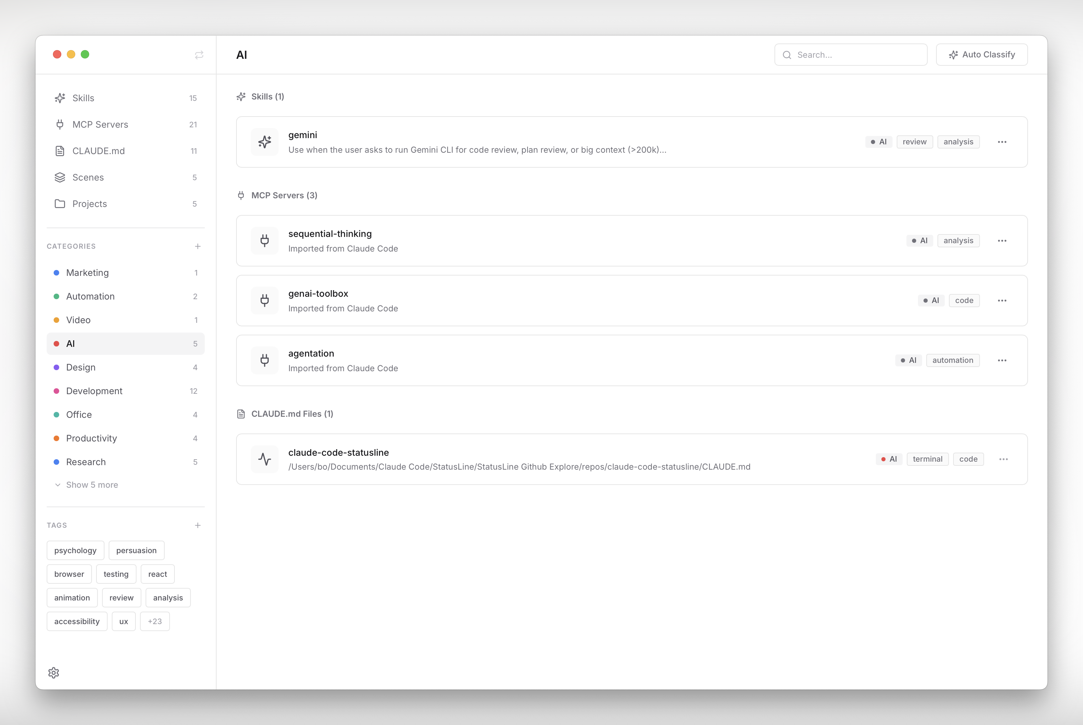Open more options for sequential-thinking
The width and height of the screenshot is (1083, 725).
coord(1002,241)
